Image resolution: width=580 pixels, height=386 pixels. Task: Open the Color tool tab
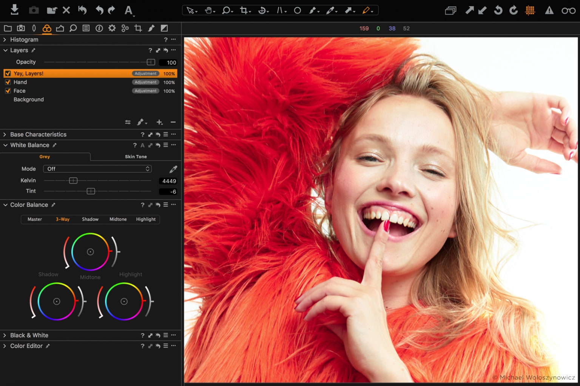[47, 28]
